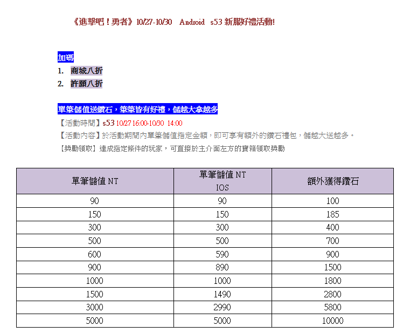Click the 【獎勵領取】 description line
This screenshot has width=410, height=333.
coord(171,148)
